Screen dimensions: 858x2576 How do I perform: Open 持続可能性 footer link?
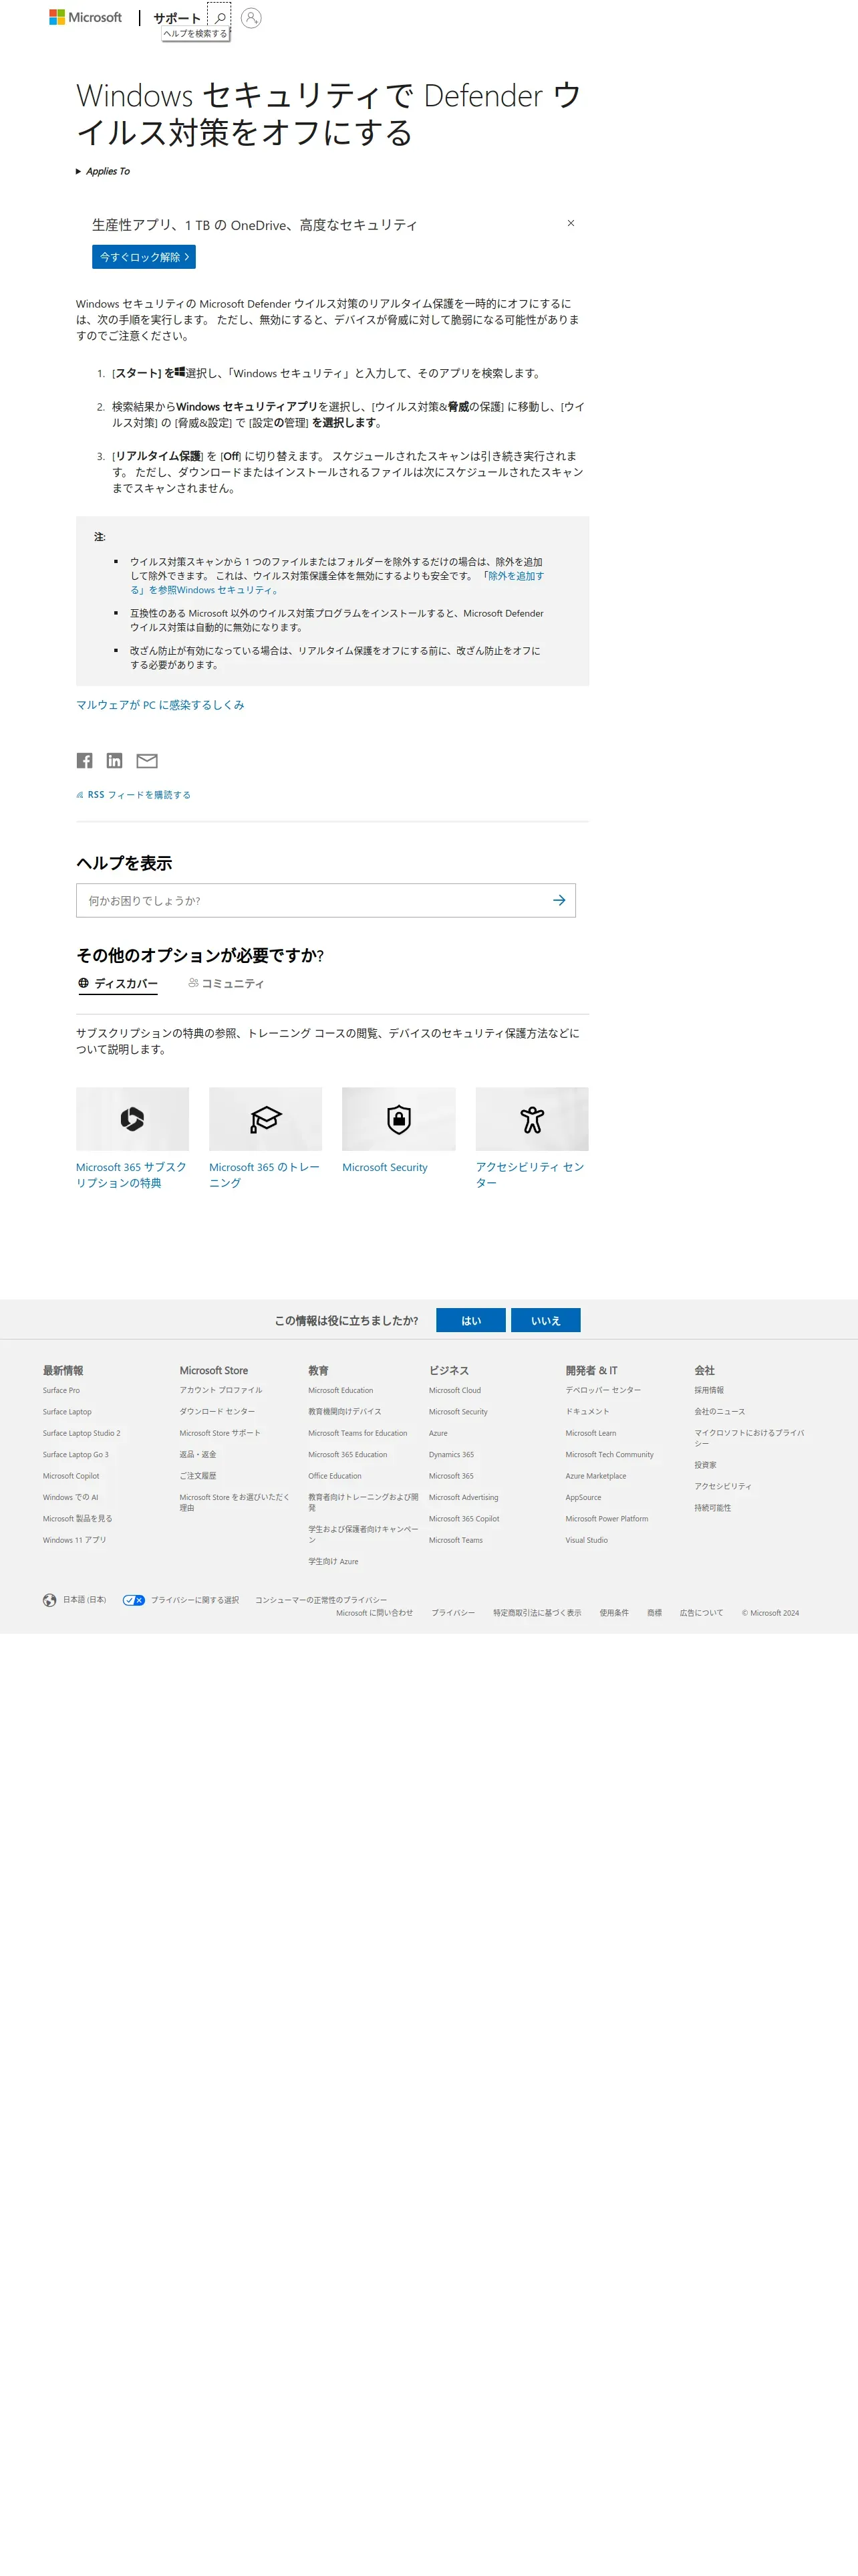coord(712,1508)
